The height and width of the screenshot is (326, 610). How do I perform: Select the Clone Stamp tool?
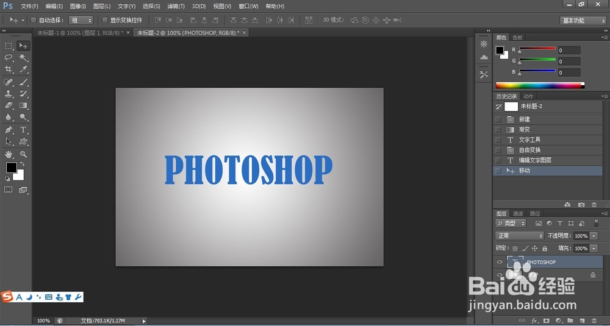[8, 94]
